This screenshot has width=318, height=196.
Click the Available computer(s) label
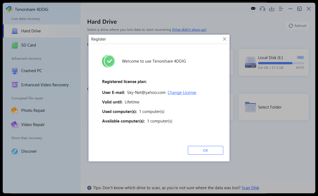[123, 121]
